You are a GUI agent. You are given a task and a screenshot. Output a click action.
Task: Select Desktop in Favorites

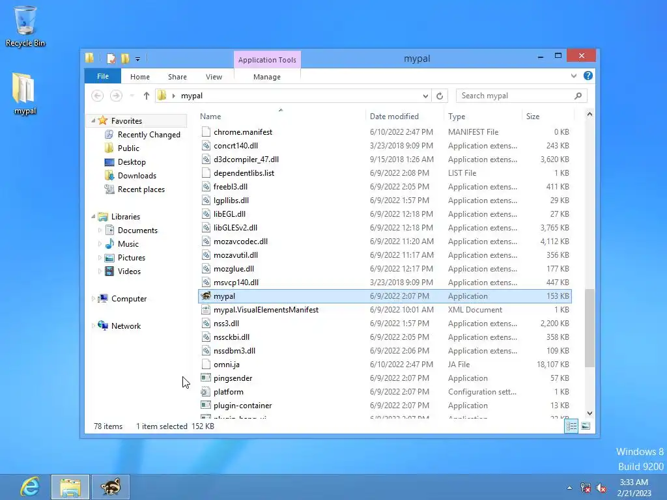point(132,162)
